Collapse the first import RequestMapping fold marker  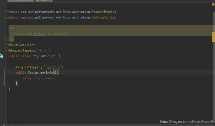[x=7, y=12]
